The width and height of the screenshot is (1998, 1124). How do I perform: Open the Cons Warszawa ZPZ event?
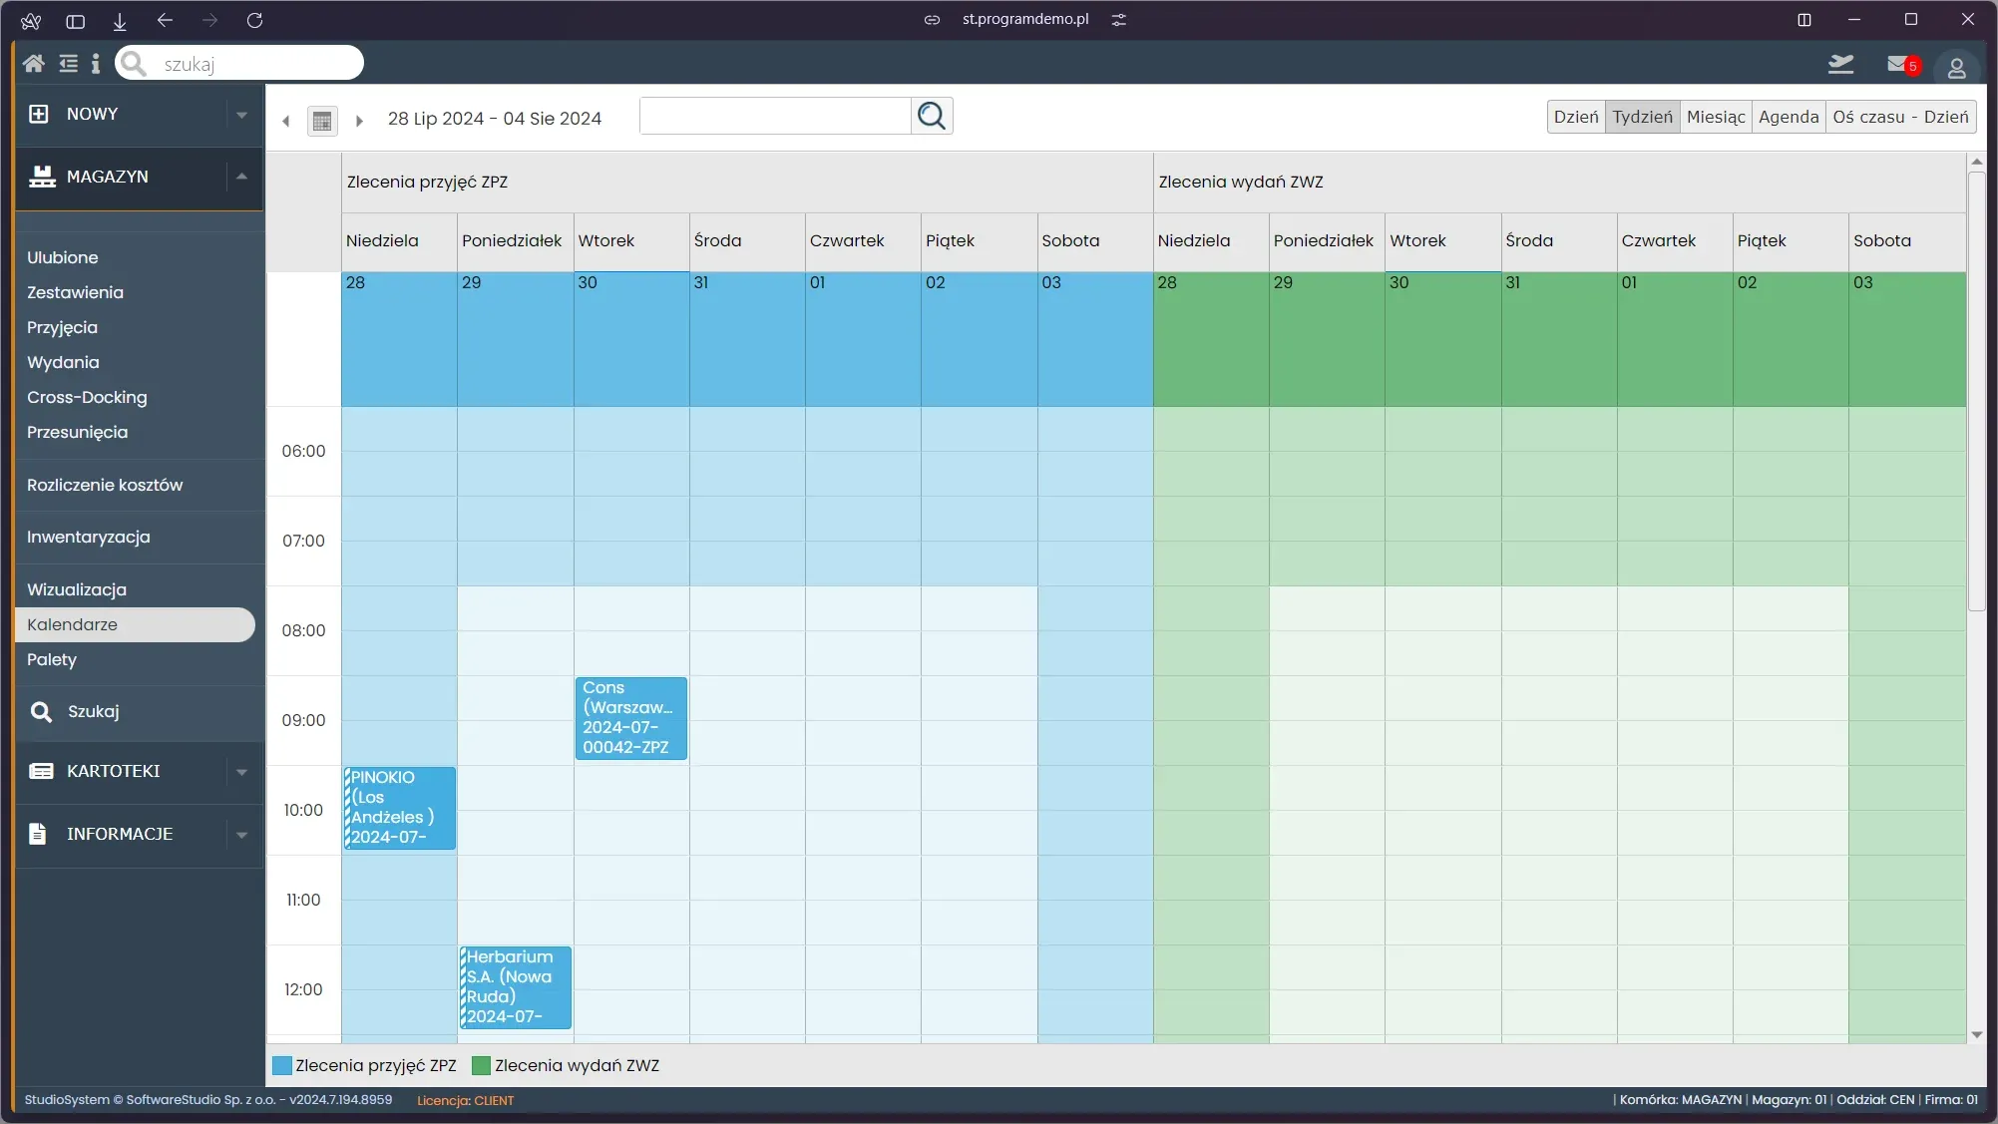pyautogui.click(x=631, y=718)
